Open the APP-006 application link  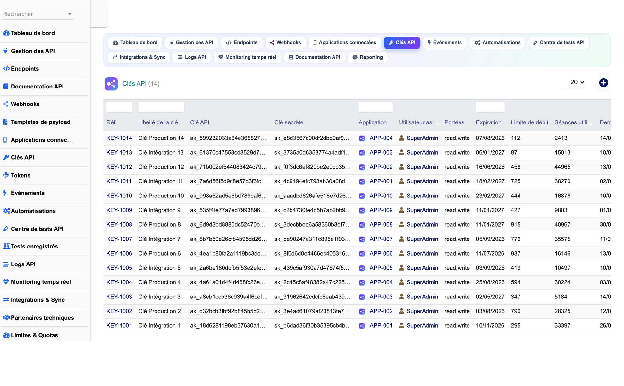381,254
